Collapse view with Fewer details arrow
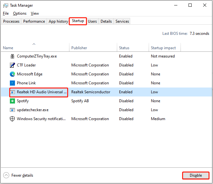The image size is (213, 184). coord(6,175)
